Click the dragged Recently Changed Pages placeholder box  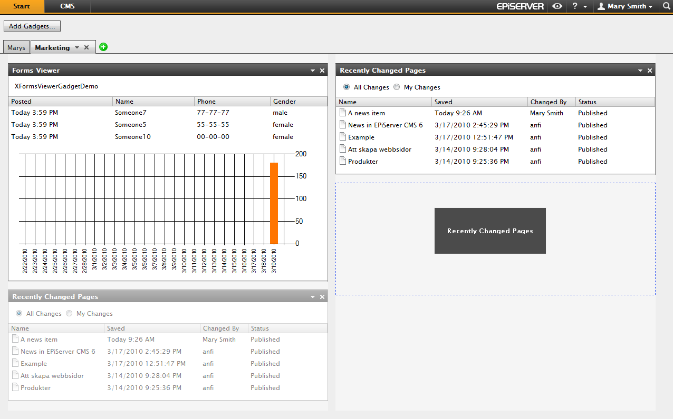pyautogui.click(x=490, y=231)
